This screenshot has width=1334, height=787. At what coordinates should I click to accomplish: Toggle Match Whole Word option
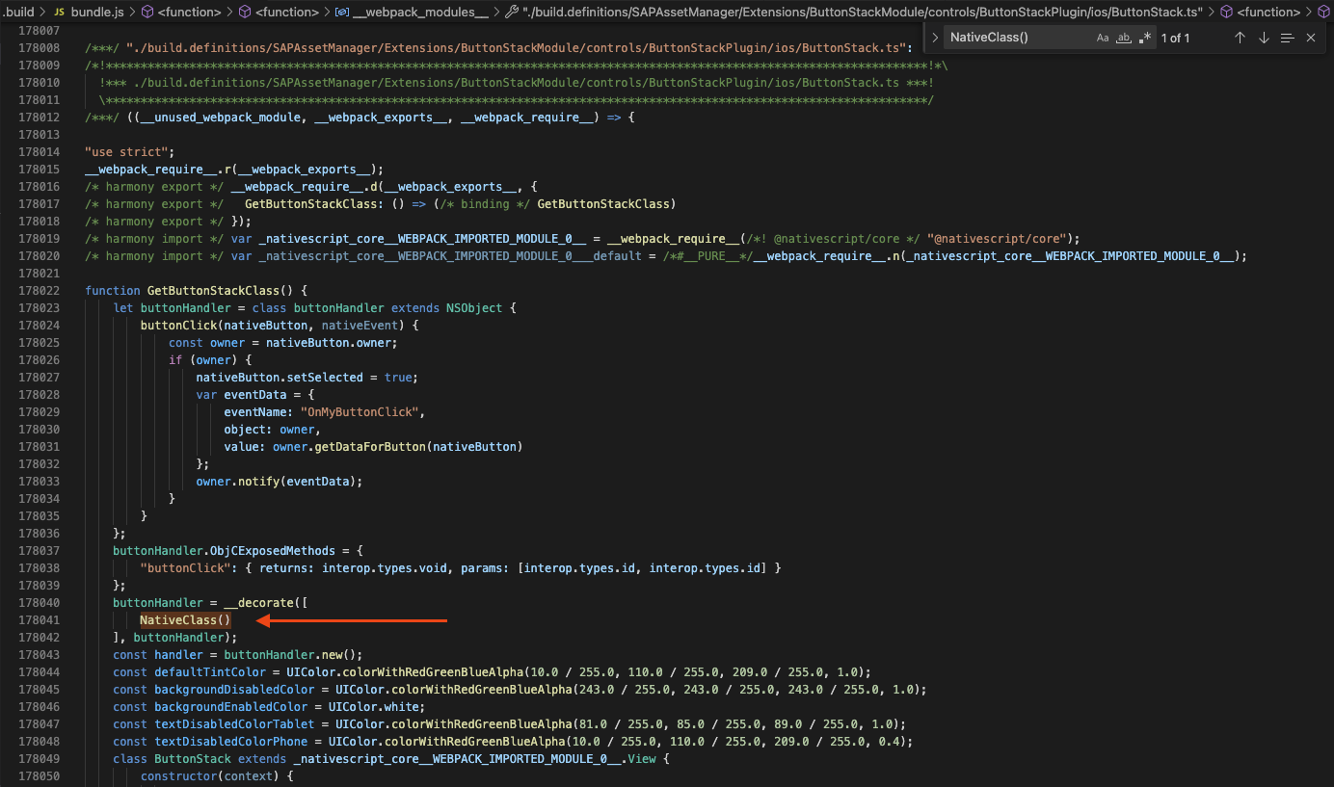[x=1123, y=38]
